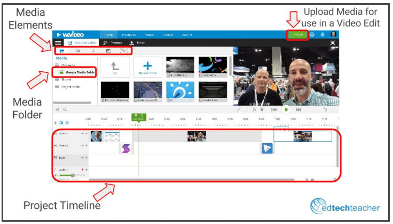Open the fx effects tool
The height and width of the screenshot is (224, 393).
(x=255, y=110)
